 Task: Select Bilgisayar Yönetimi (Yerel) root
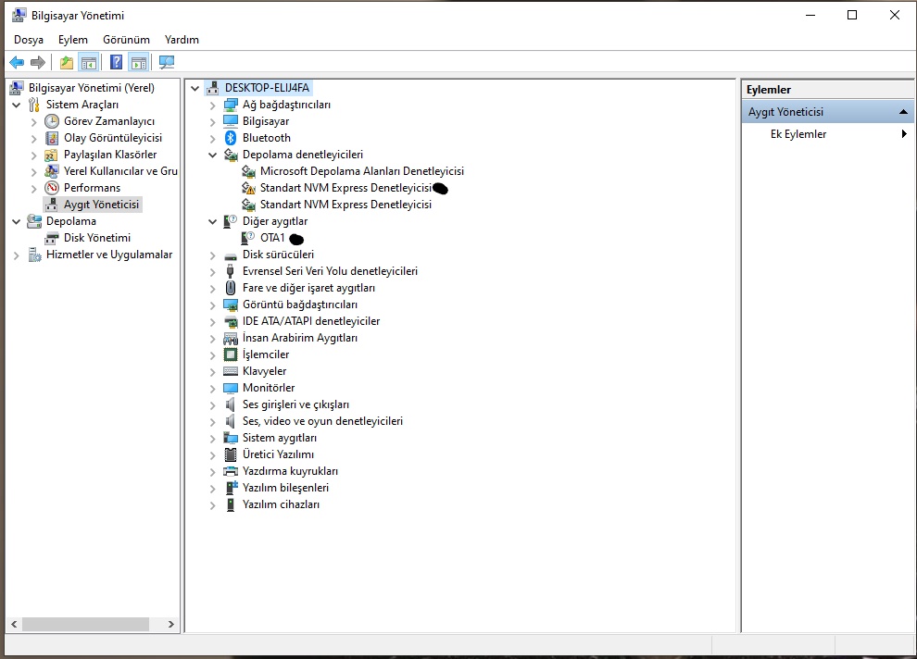point(92,88)
